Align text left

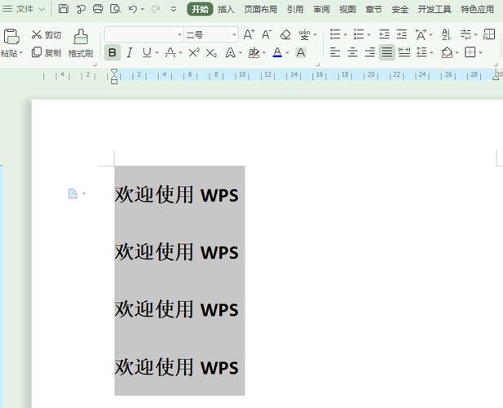click(x=335, y=52)
